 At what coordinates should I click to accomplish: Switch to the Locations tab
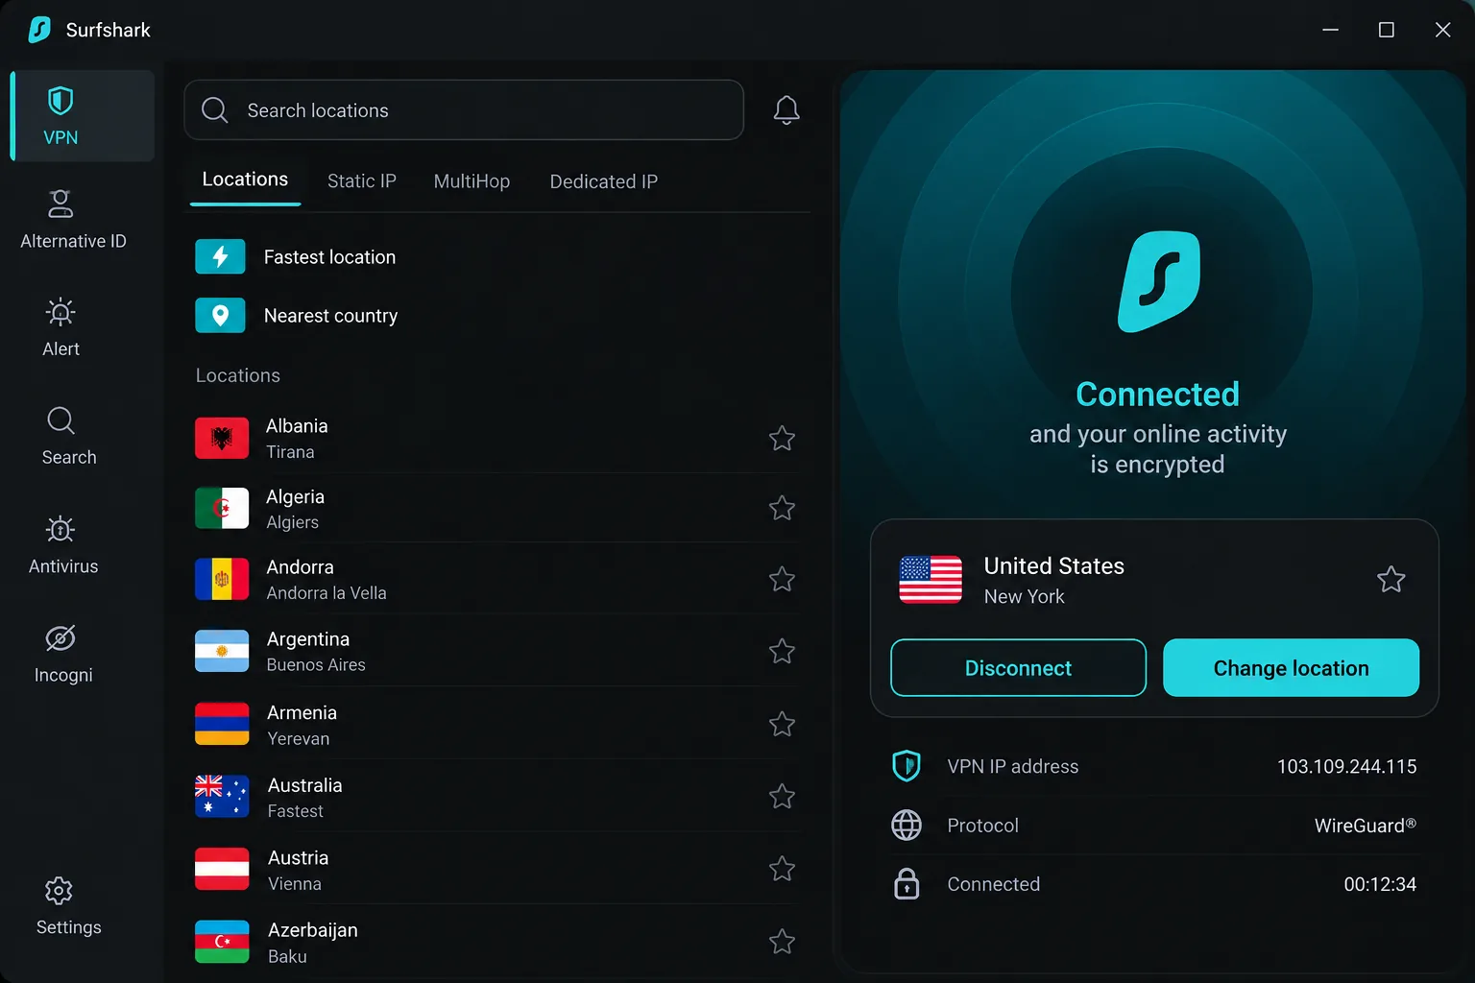tap(245, 180)
